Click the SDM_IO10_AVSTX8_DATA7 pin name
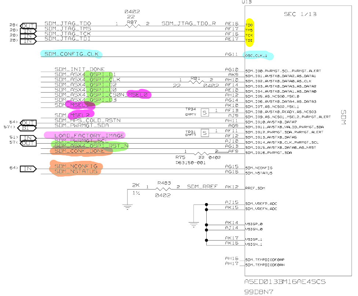Viewport: 358px width, 296px height. (271, 122)
